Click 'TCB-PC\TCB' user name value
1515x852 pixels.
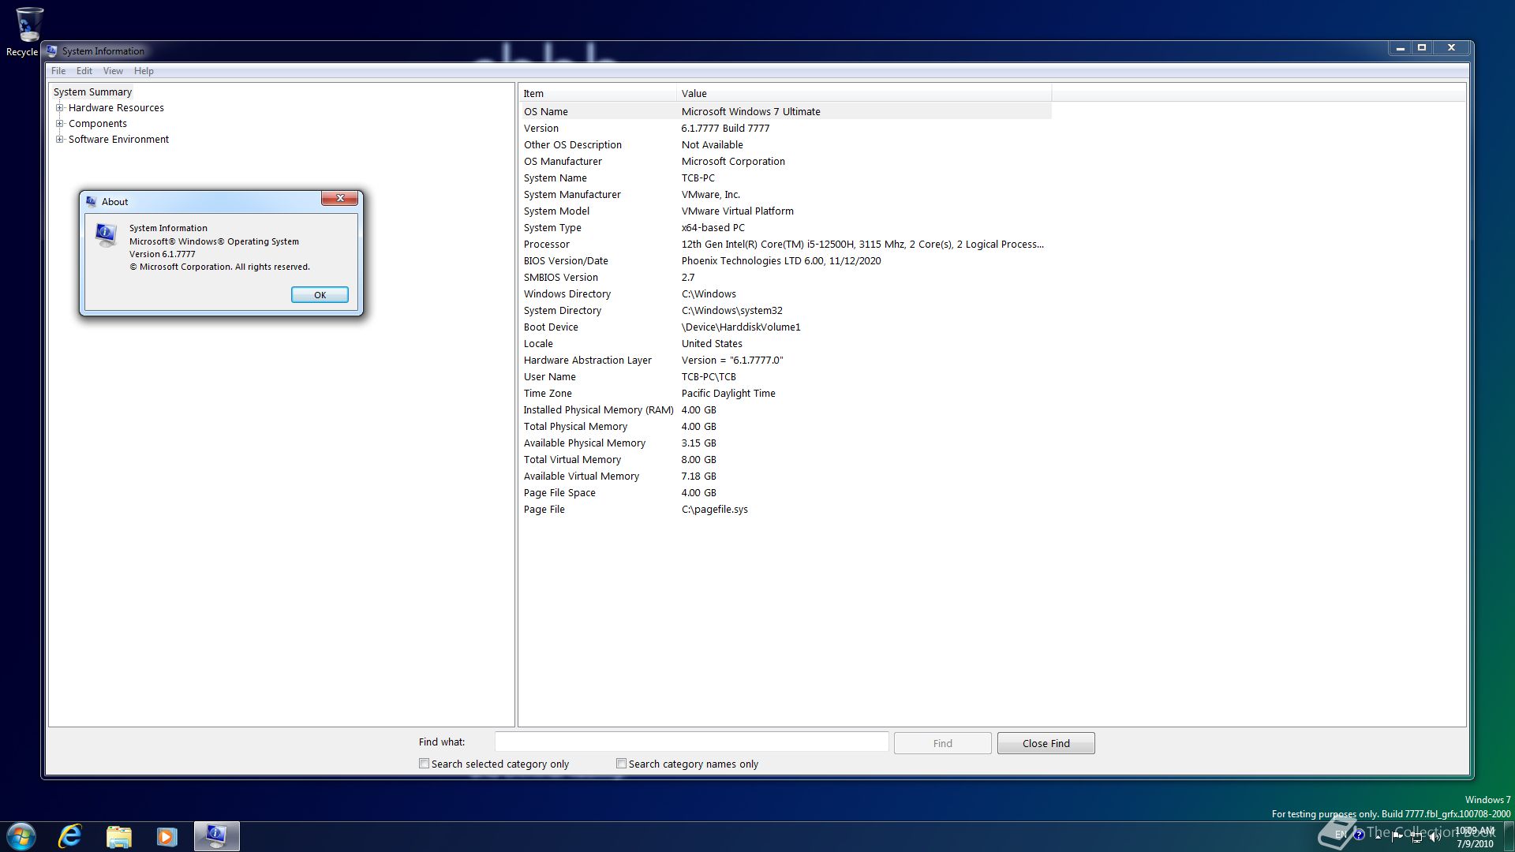coord(709,377)
